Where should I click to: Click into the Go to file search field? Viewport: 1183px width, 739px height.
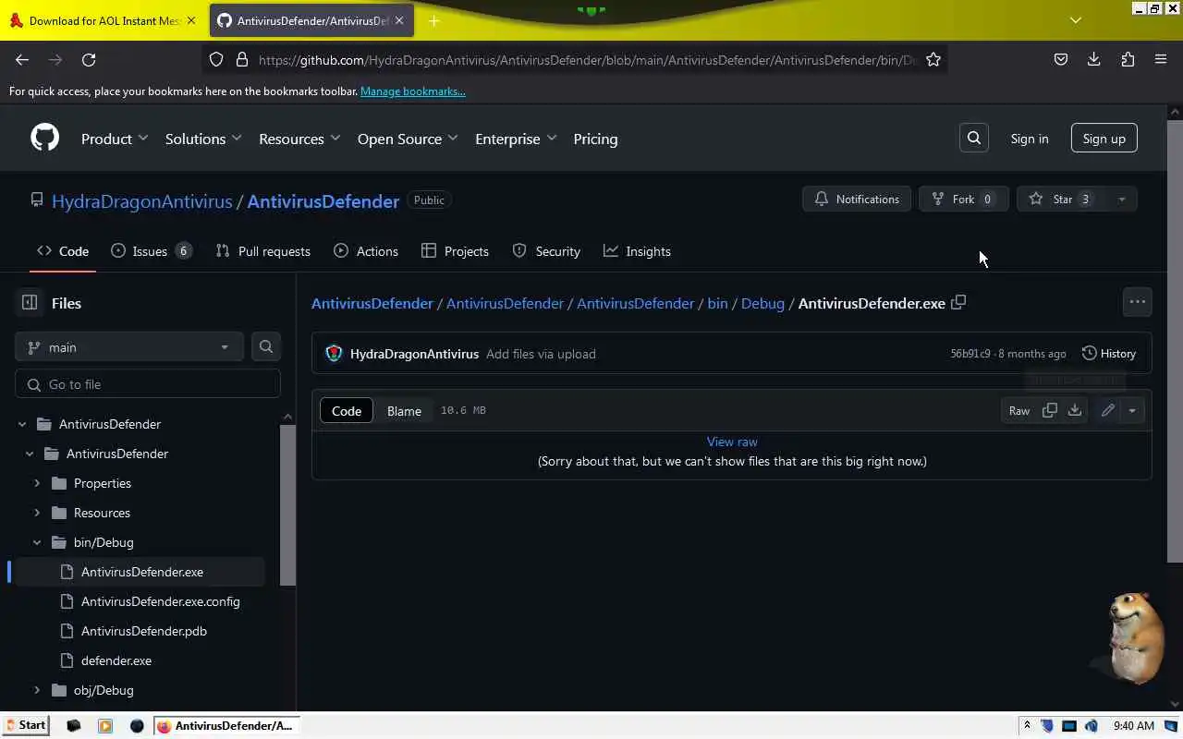pos(148,384)
